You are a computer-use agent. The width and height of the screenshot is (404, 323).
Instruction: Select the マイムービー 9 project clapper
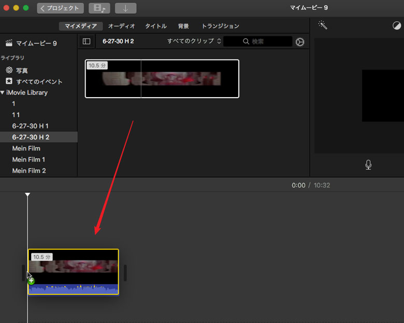click(x=9, y=43)
